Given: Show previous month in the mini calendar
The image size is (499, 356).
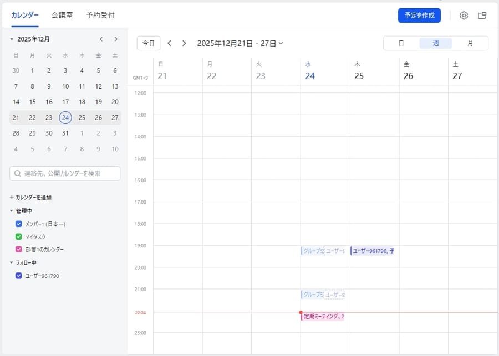Looking at the screenshot, I should point(101,39).
